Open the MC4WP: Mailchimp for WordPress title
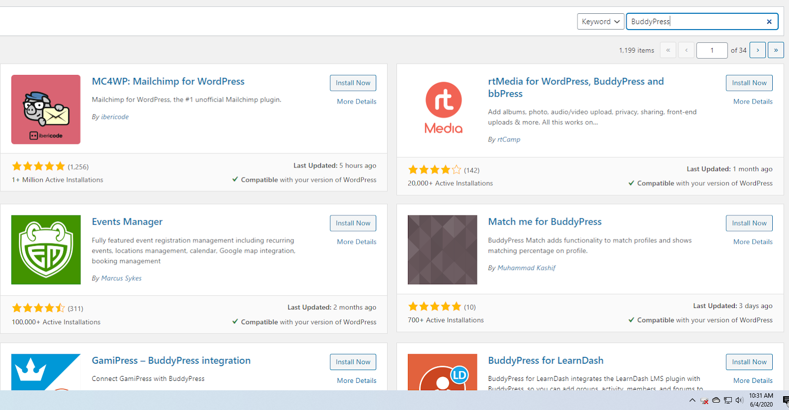This screenshot has height=410, width=789. tap(168, 81)
